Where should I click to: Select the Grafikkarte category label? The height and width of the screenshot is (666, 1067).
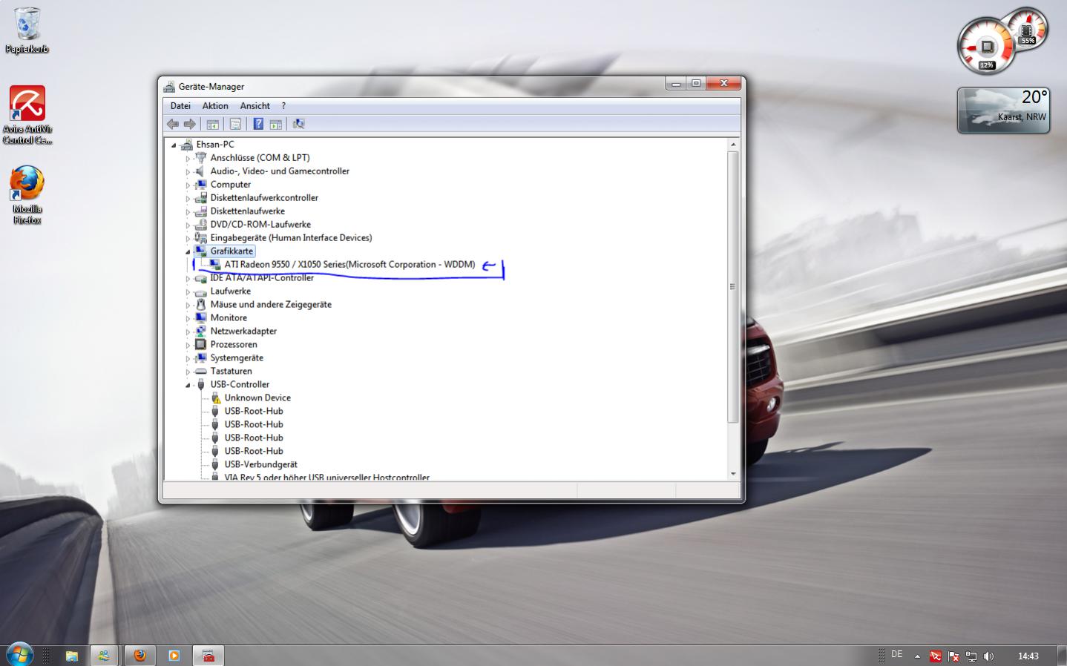[x=232, y=251]
